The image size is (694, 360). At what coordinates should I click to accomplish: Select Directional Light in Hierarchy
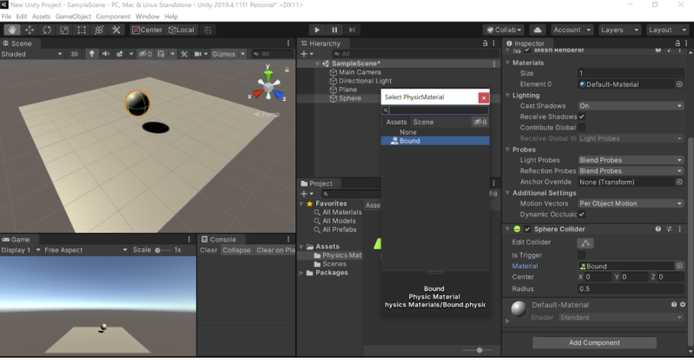click(x=365, y=81)
